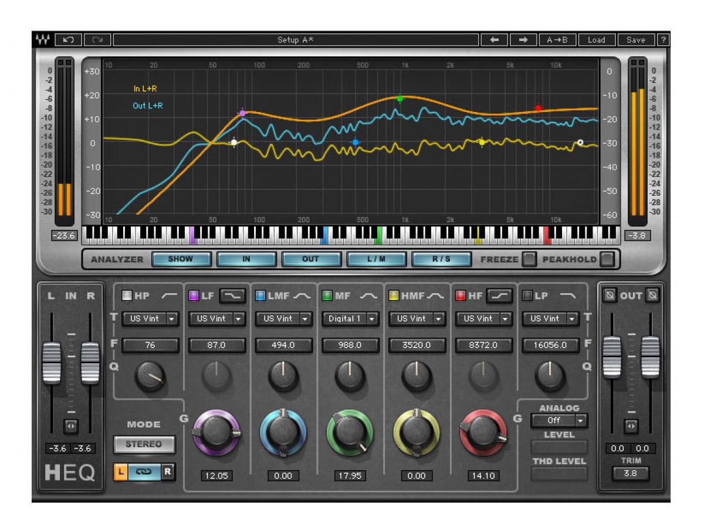Click the HF high-shelf shape icon
This screenshot has height=530, width=704.
[499, 296]
